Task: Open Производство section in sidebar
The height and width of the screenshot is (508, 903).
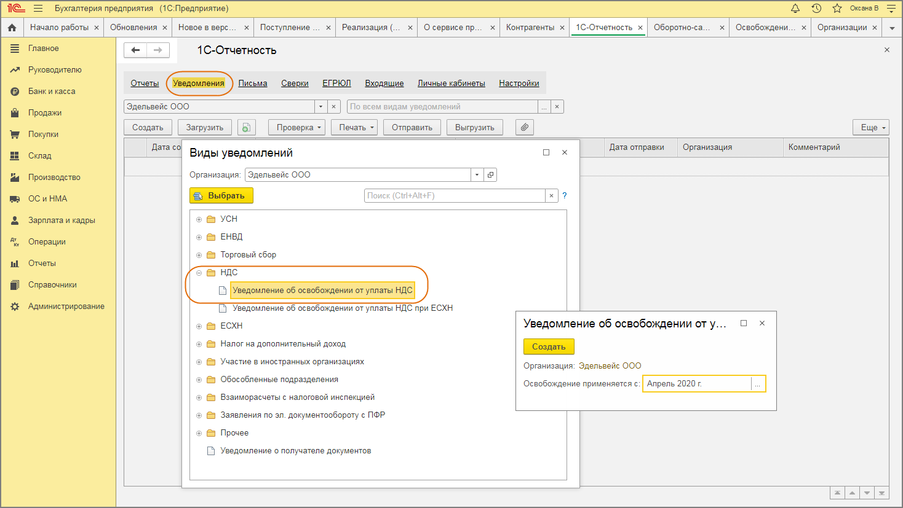Action: [54, 177]
